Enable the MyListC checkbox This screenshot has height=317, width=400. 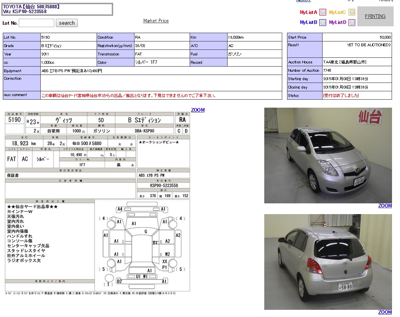pyautogui.click(x=352, y=12)
